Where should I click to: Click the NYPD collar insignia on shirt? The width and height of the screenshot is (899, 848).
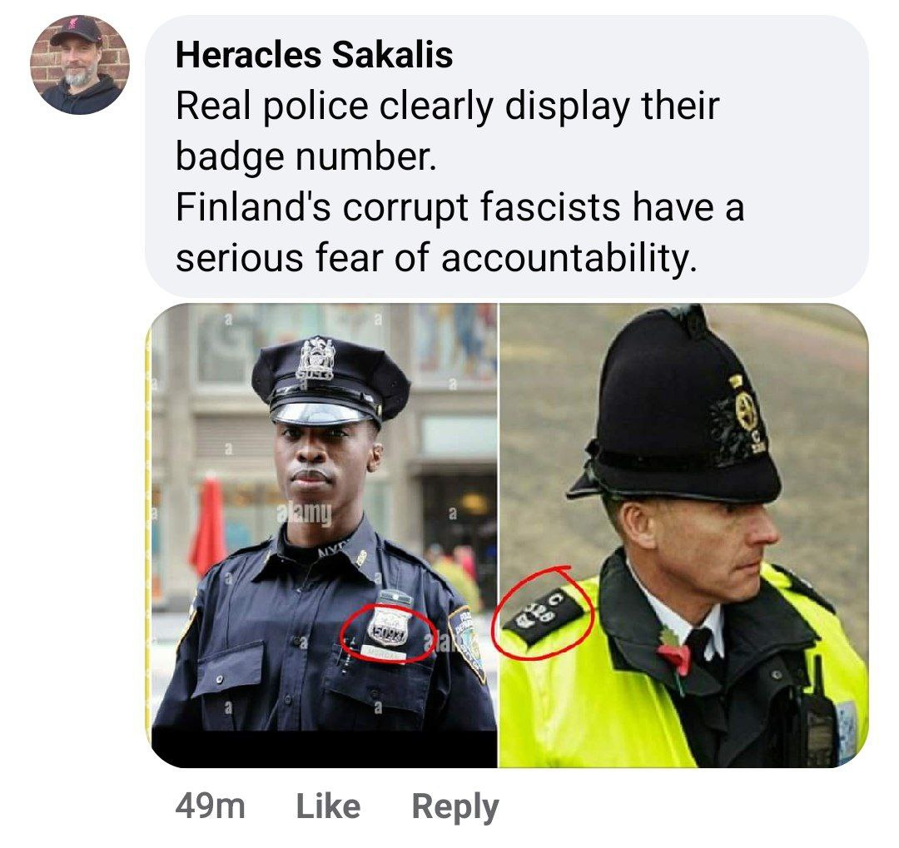(361, 557)
